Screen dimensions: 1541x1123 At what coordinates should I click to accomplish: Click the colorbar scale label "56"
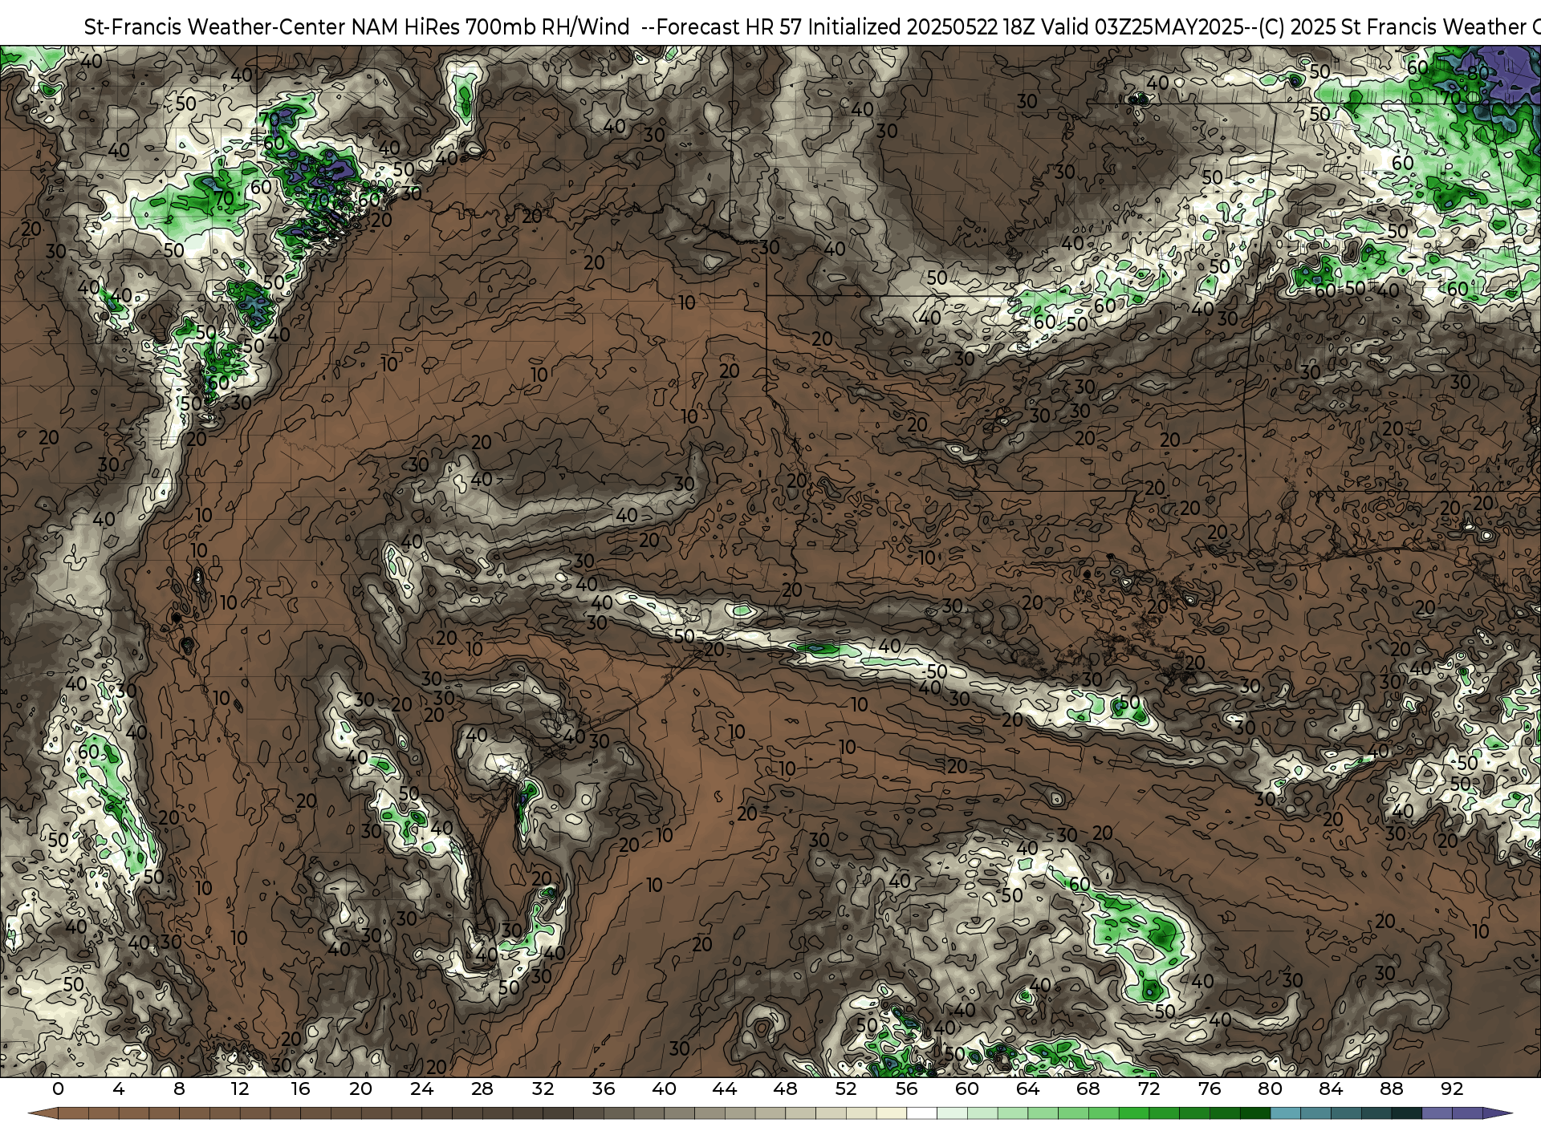(907, 1089)
